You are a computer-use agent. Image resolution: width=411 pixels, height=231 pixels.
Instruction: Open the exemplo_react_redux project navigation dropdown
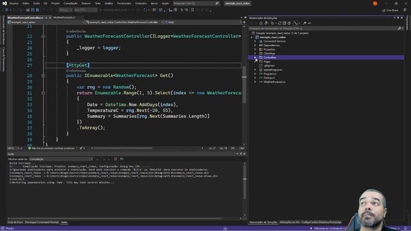coord(46,22)
